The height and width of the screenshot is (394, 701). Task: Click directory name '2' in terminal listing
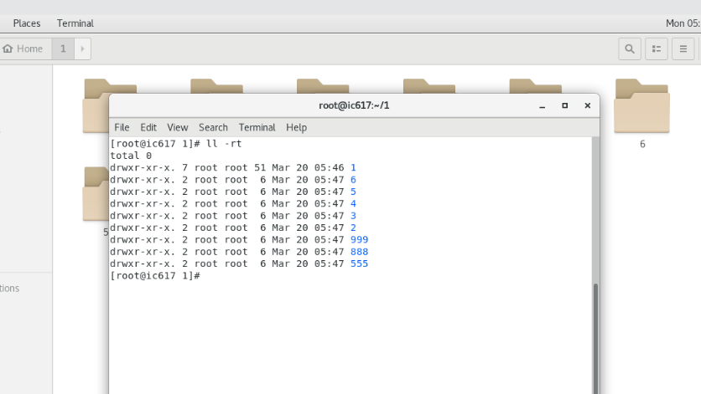pyautogui.click(x=353, y=228)
